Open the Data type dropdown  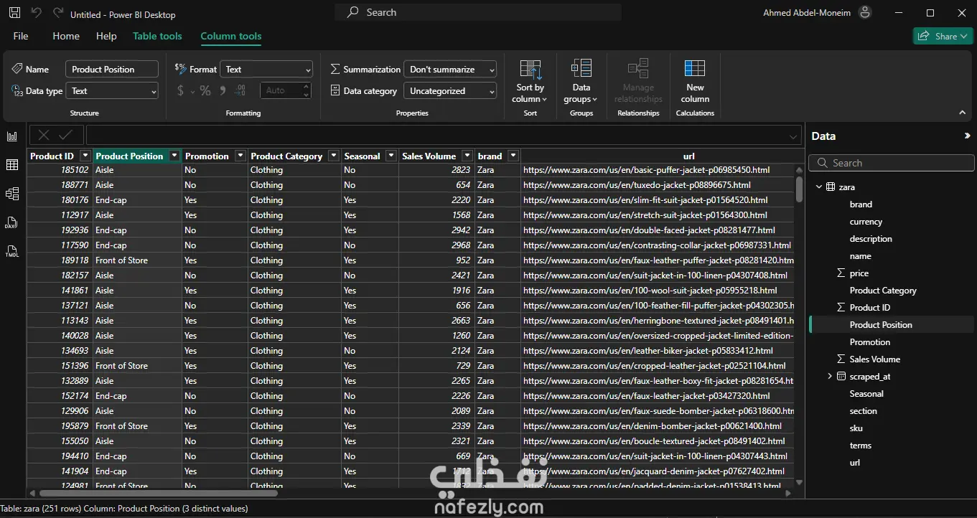[112, 91]
